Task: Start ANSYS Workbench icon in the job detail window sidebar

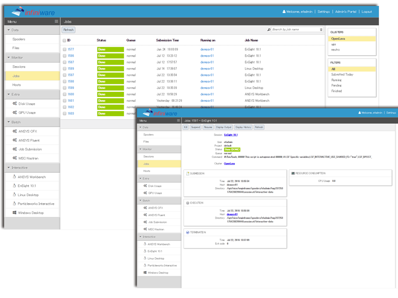Action: pyautogui.click(x=145, y=244)
